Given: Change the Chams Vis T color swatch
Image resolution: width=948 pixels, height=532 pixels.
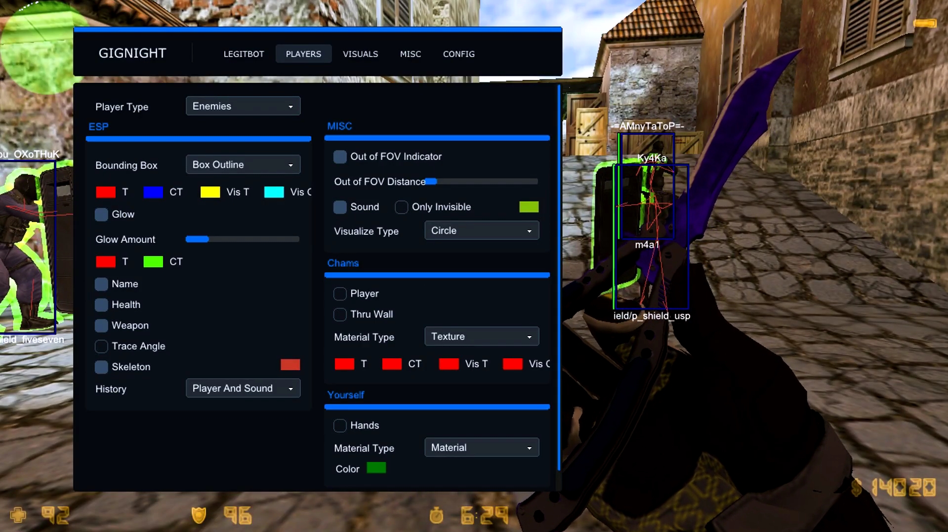Looking at the screenshot, I should click(449, 364).
